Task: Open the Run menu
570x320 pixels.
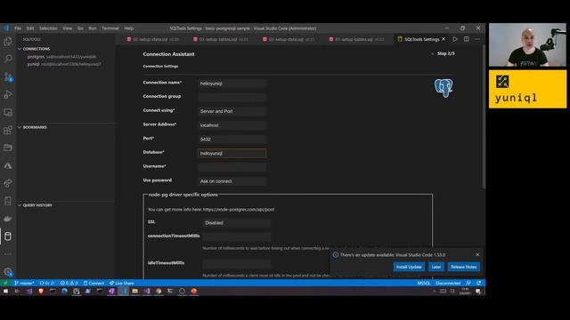Action: tap(93, 28)
